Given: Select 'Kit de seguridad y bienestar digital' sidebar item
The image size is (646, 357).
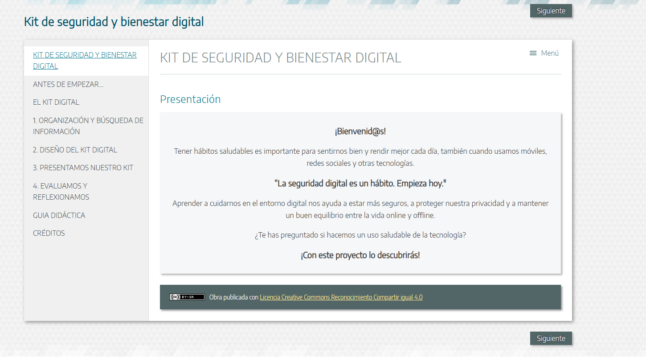Looking at the screenshot, I should (x=85, y=61).
